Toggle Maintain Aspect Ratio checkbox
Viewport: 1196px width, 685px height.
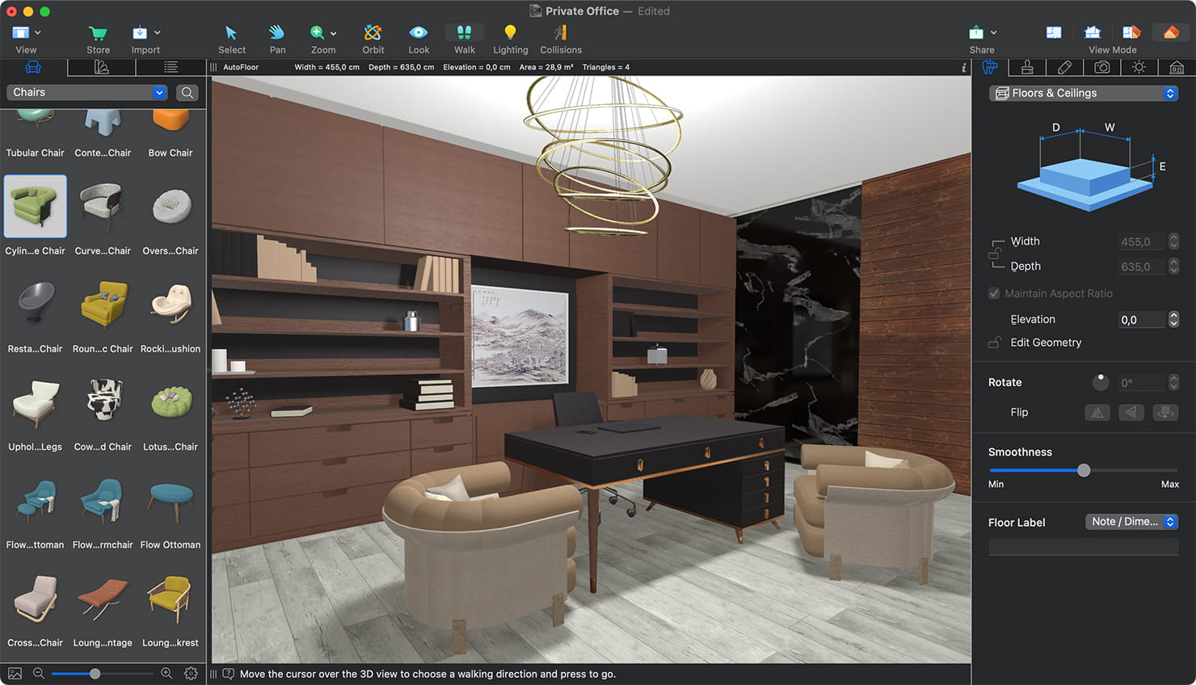pos(994,293)
